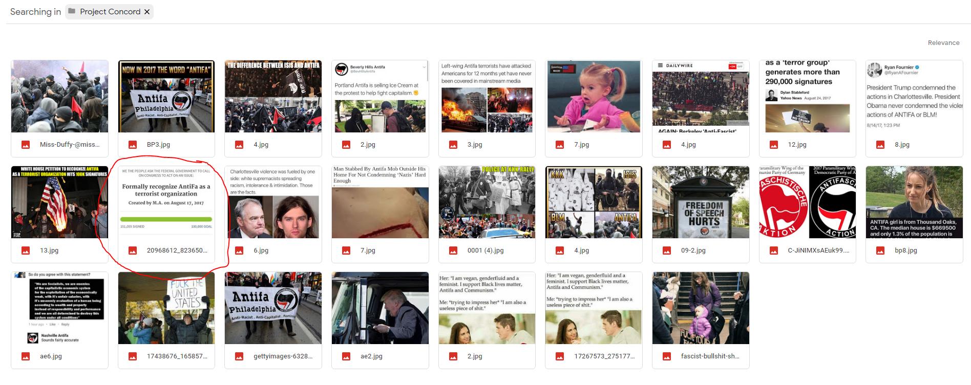Image resolution: width=971 pixels, height=385 pixels.
Task: Click the image icon beside 09-2.jpg
Action: [x=667, y=251]
